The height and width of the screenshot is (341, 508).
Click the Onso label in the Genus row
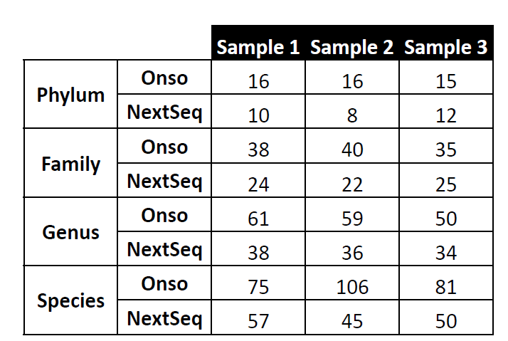[164, 216]
